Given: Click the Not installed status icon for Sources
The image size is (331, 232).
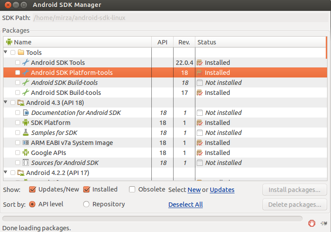Looking at the screenshot, I should [x=199, y=163].
